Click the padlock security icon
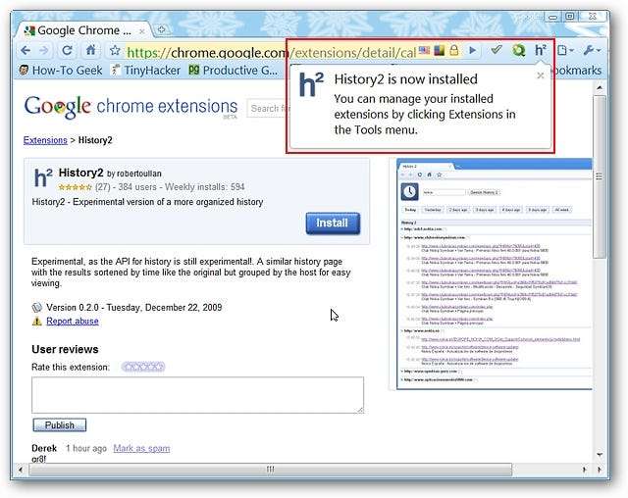 pos(453,50)
